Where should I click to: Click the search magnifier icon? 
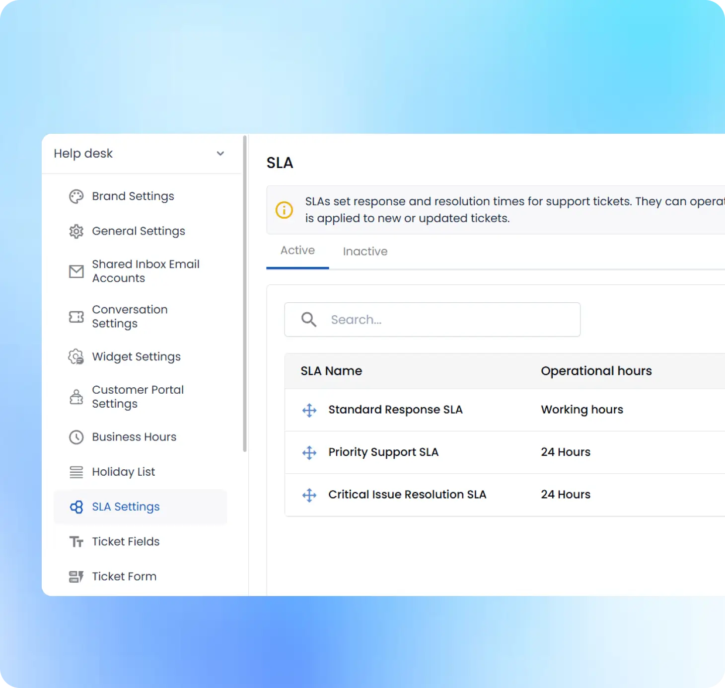309,320
